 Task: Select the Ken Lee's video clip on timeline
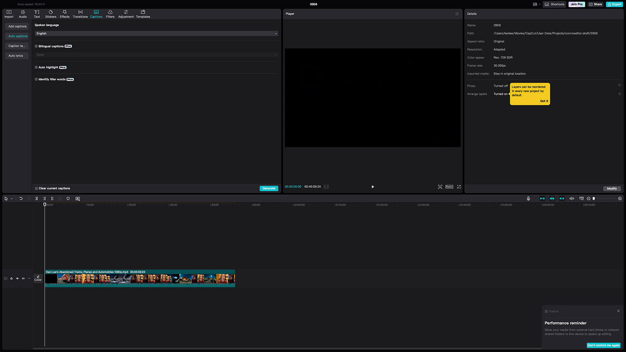[x=140, y=278]
